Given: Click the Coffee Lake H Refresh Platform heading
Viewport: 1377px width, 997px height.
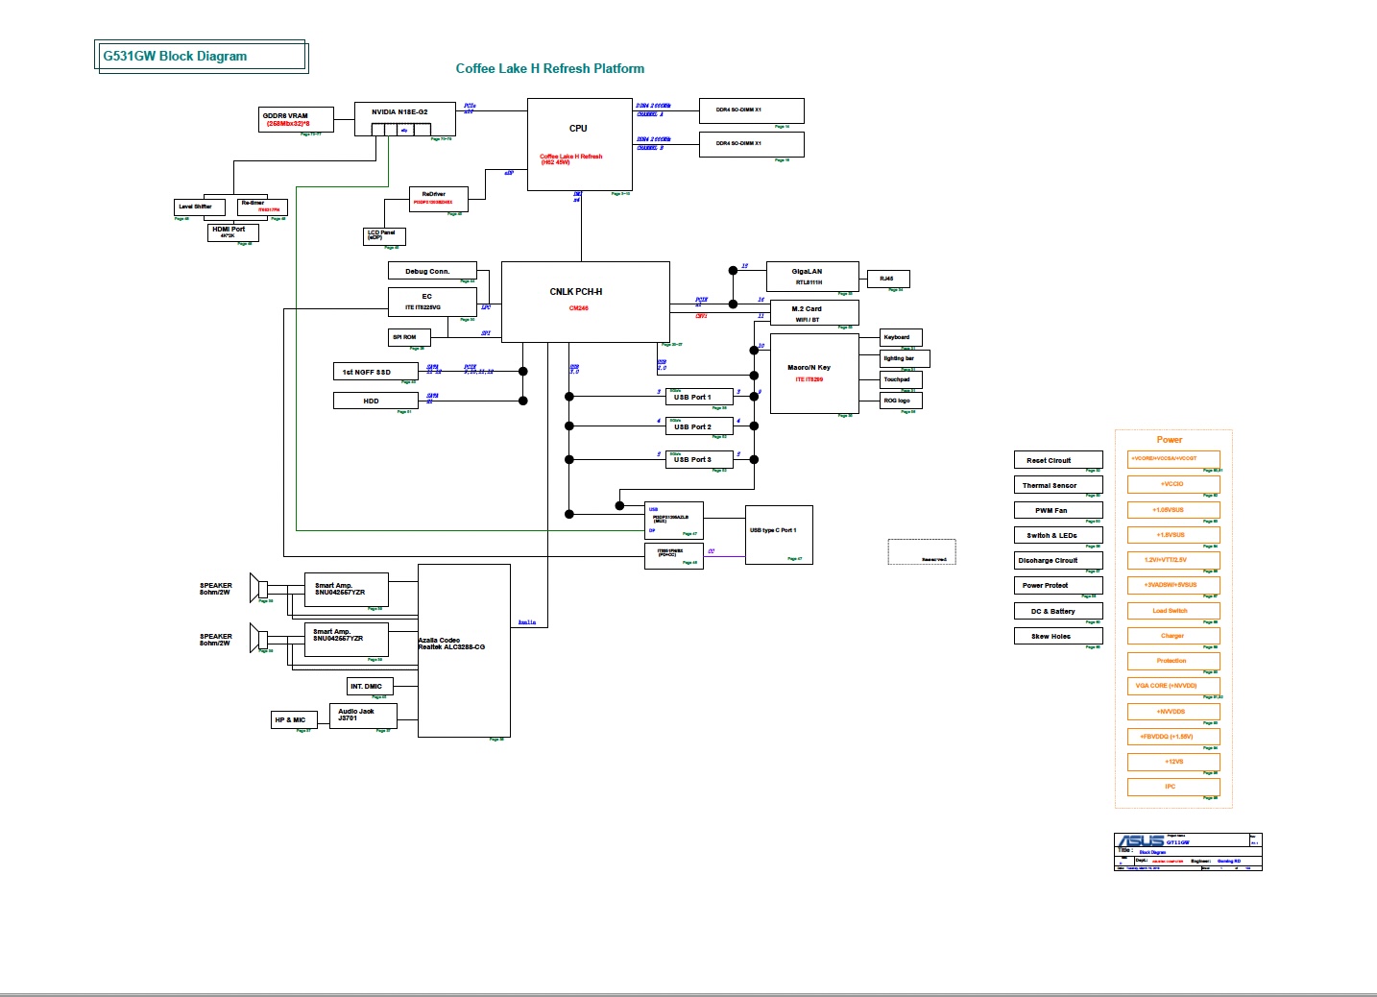Looking at the screenshot, I should (x=549, y=68).
